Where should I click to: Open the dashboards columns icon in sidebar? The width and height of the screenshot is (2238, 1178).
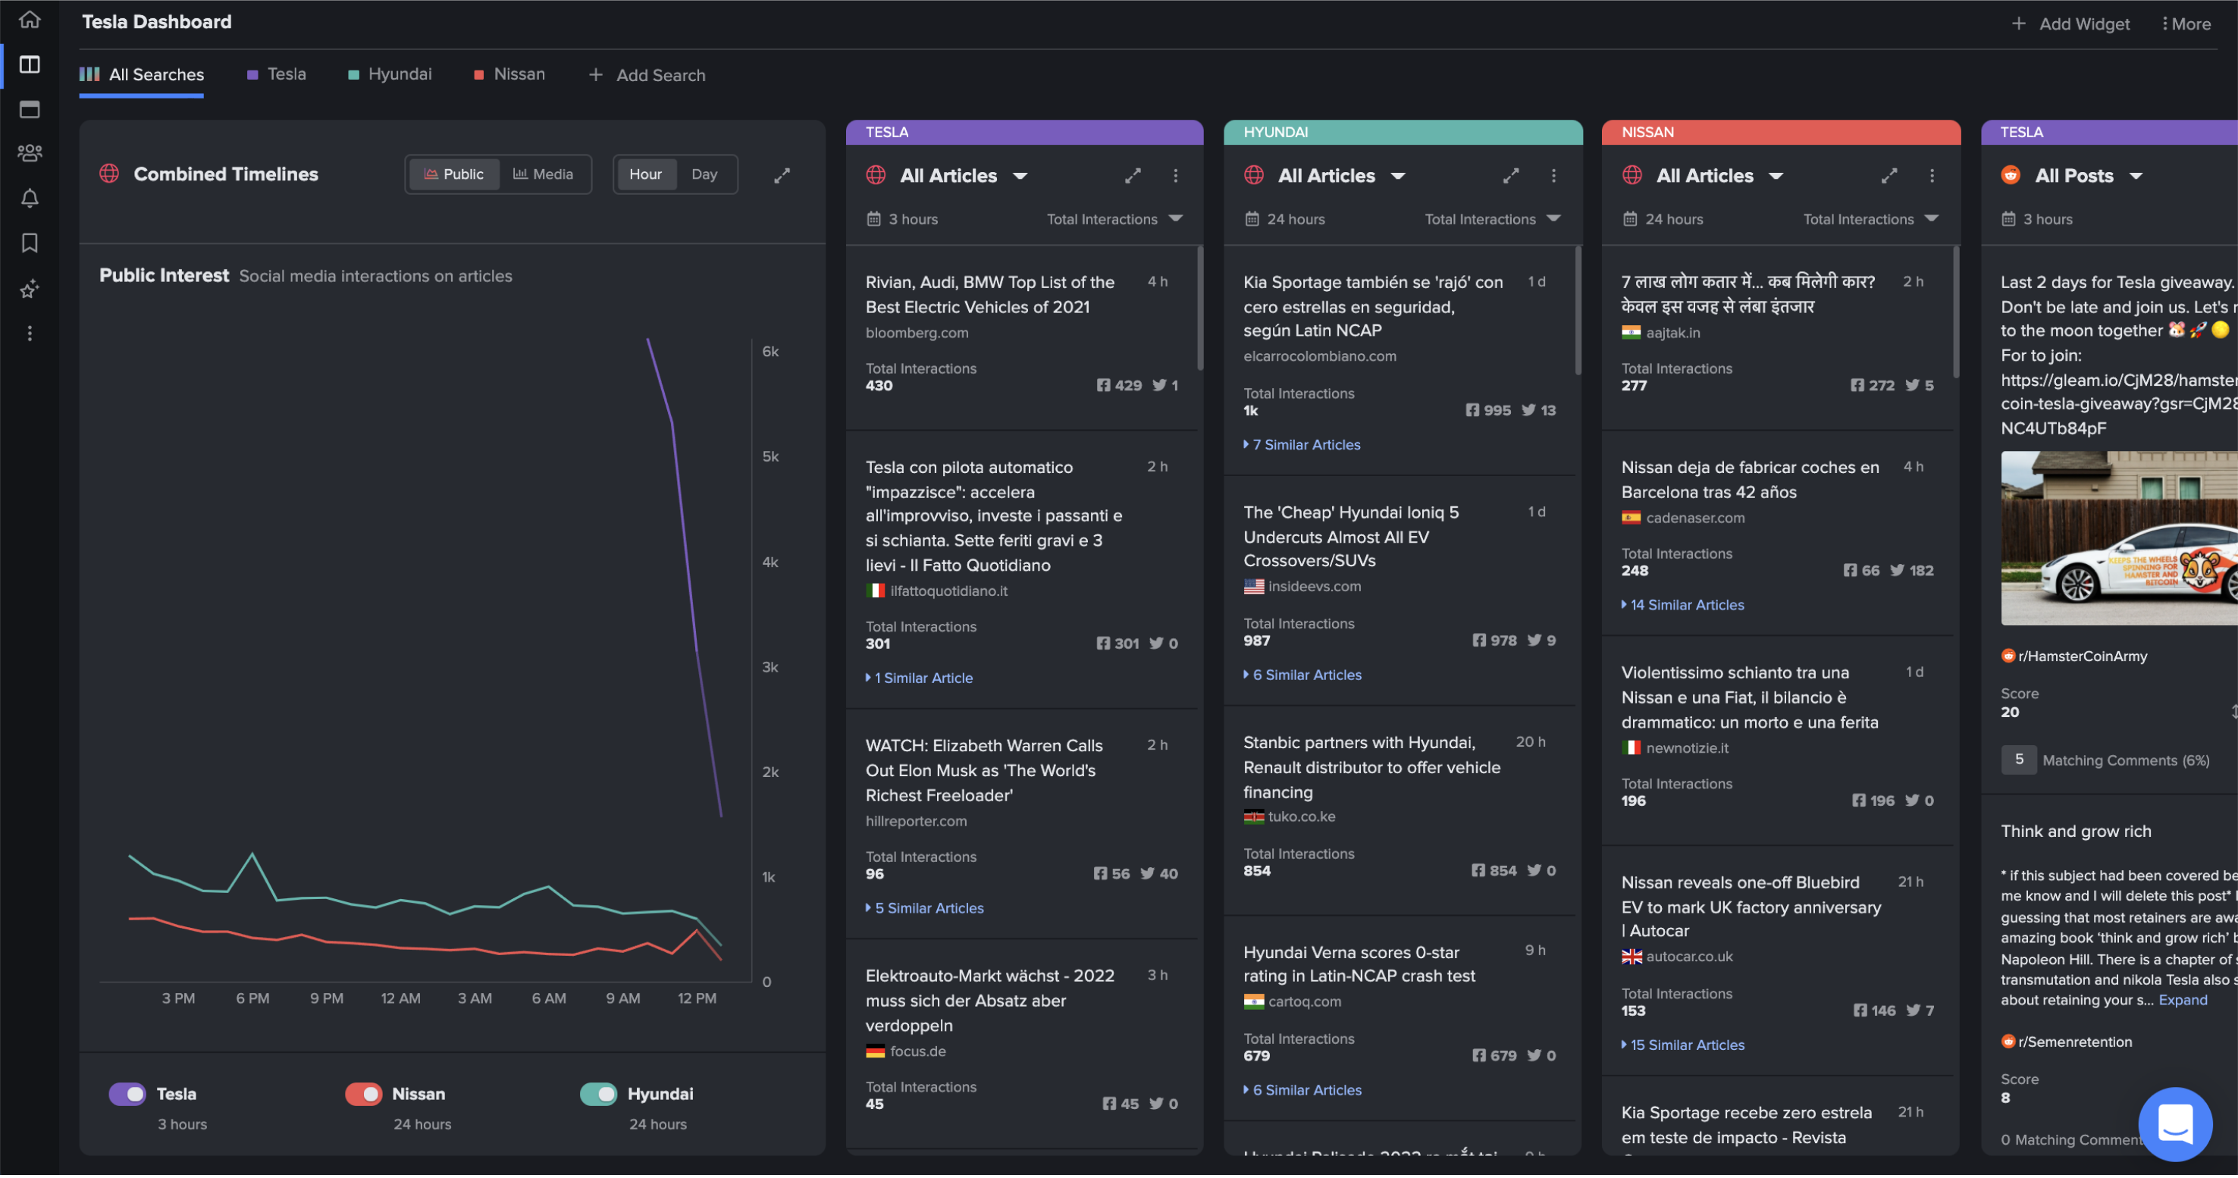[x=30, y=64]
